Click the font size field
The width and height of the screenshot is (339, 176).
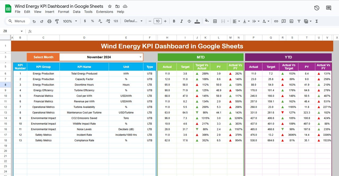pyautogui.click(x=158, y=21)
